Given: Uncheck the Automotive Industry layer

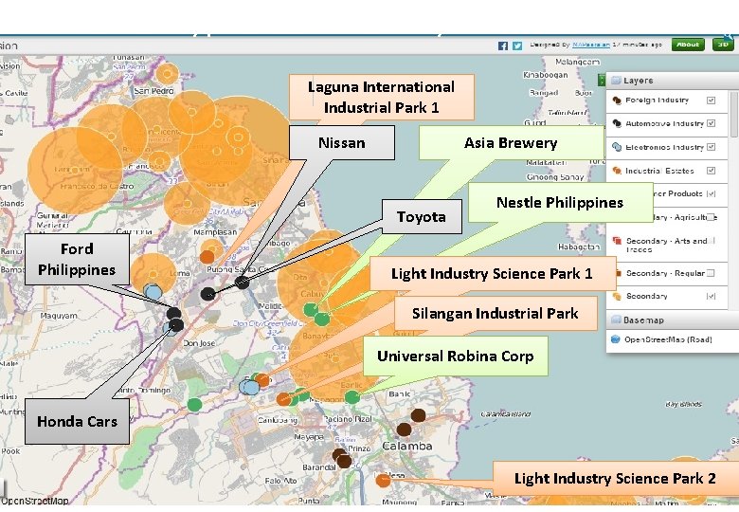Looking at the screenshot, I should coord(711,123).
